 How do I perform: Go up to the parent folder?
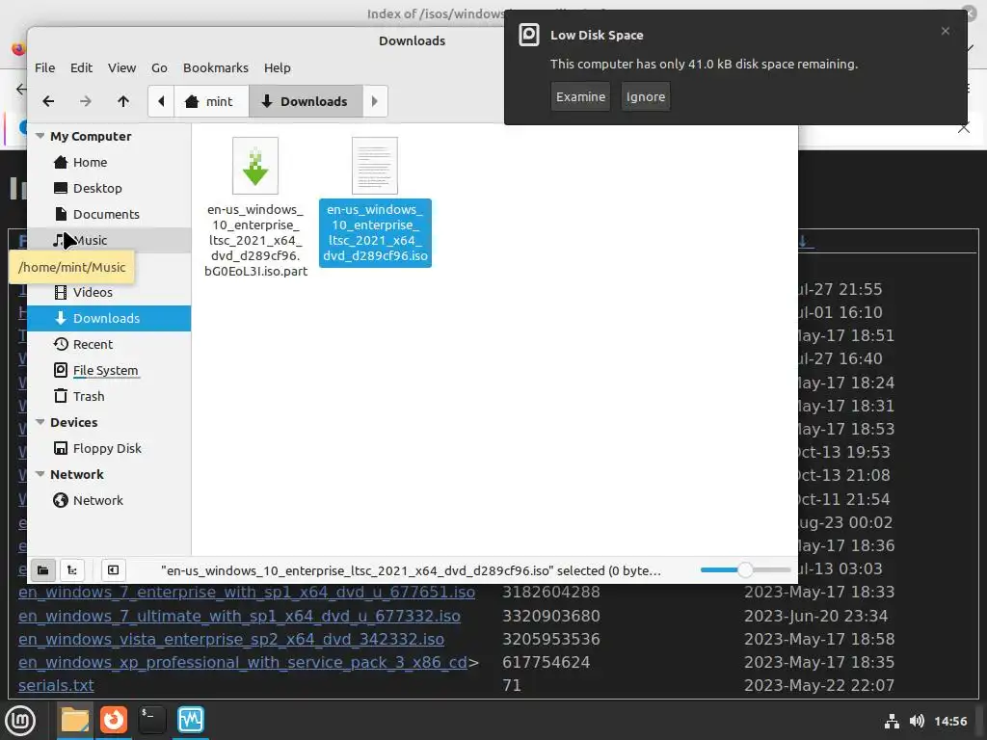[x=123, y=101]
